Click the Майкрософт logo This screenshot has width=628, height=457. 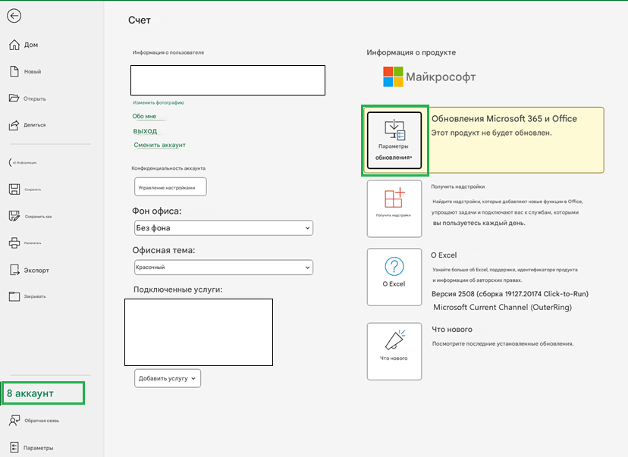(429, 77)
